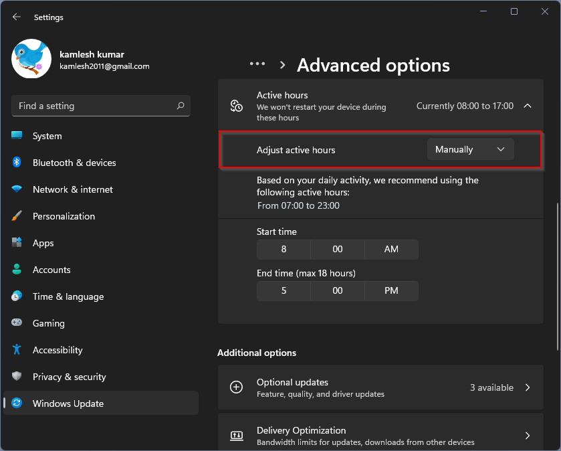Open Bluetooth & devices settings

point(74,163)
